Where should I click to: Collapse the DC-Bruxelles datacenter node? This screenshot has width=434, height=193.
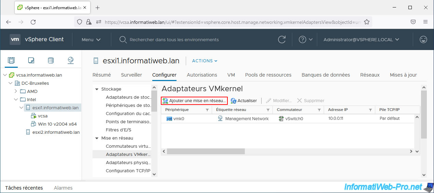pyautogui.click(x=10, y=83)
